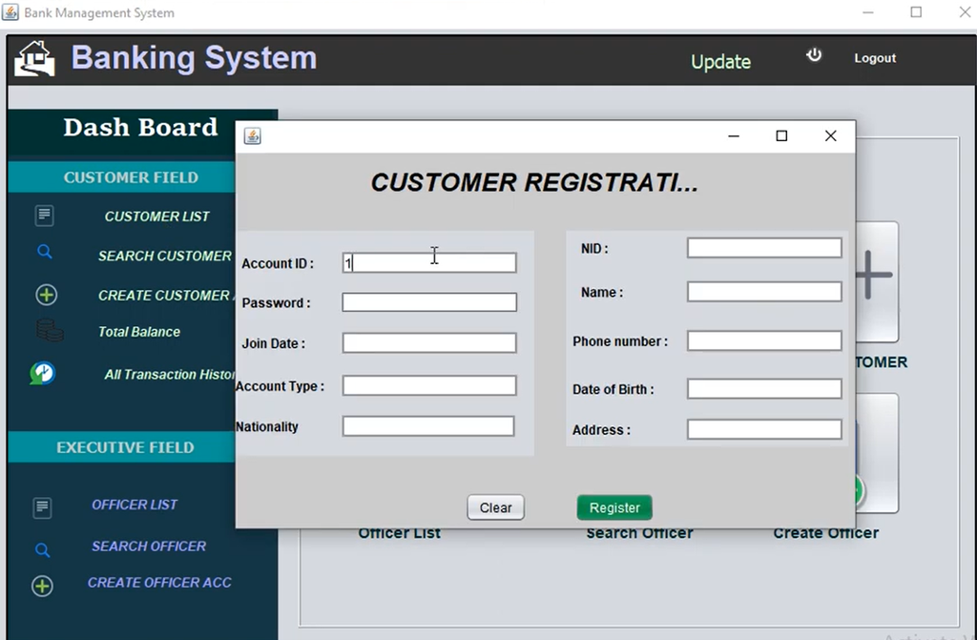Focus the Join Date input field

(x=429, y=342)
